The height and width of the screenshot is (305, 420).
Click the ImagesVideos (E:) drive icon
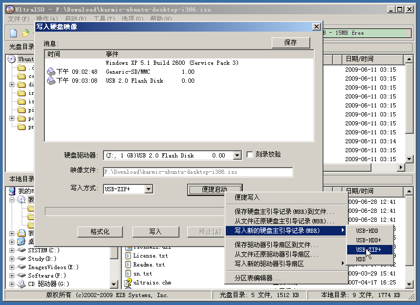pos(21,267)
